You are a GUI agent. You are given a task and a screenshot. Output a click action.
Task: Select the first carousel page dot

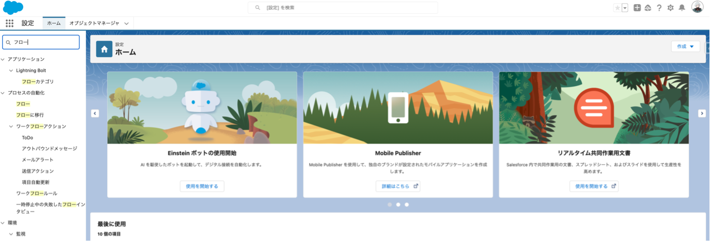389,204
